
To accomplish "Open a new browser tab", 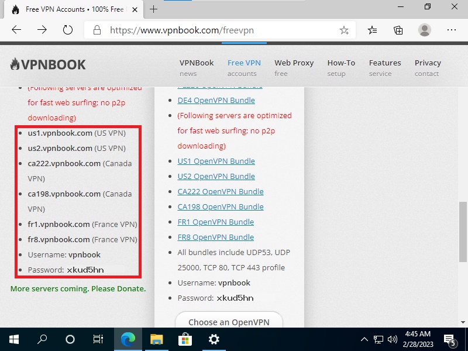I will tap(154, 9).
